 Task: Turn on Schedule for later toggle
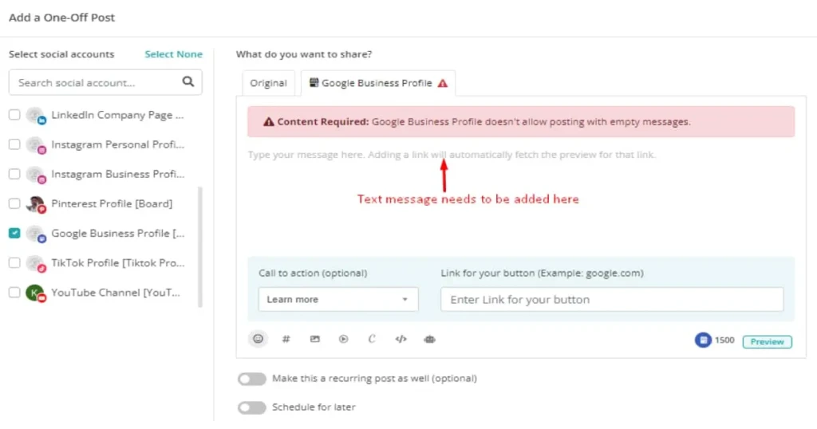(251, 407)
